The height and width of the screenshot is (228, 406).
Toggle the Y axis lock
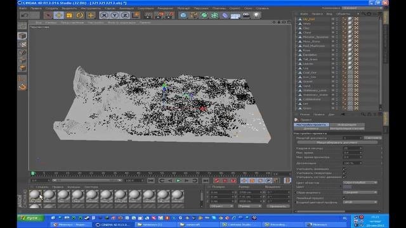point(114,15)
